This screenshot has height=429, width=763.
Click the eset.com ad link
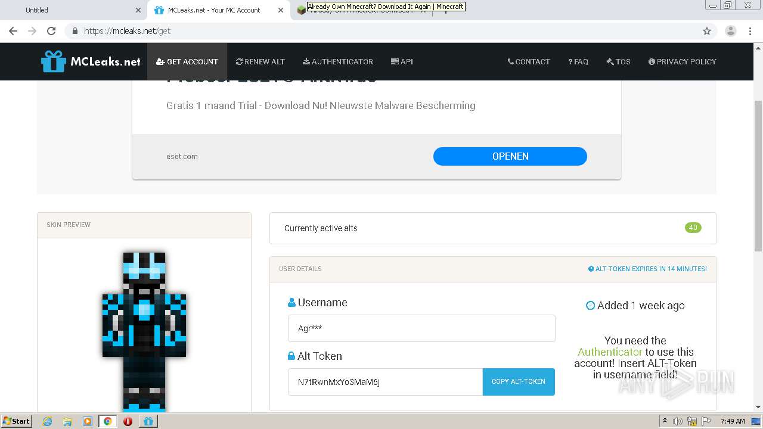182,156
